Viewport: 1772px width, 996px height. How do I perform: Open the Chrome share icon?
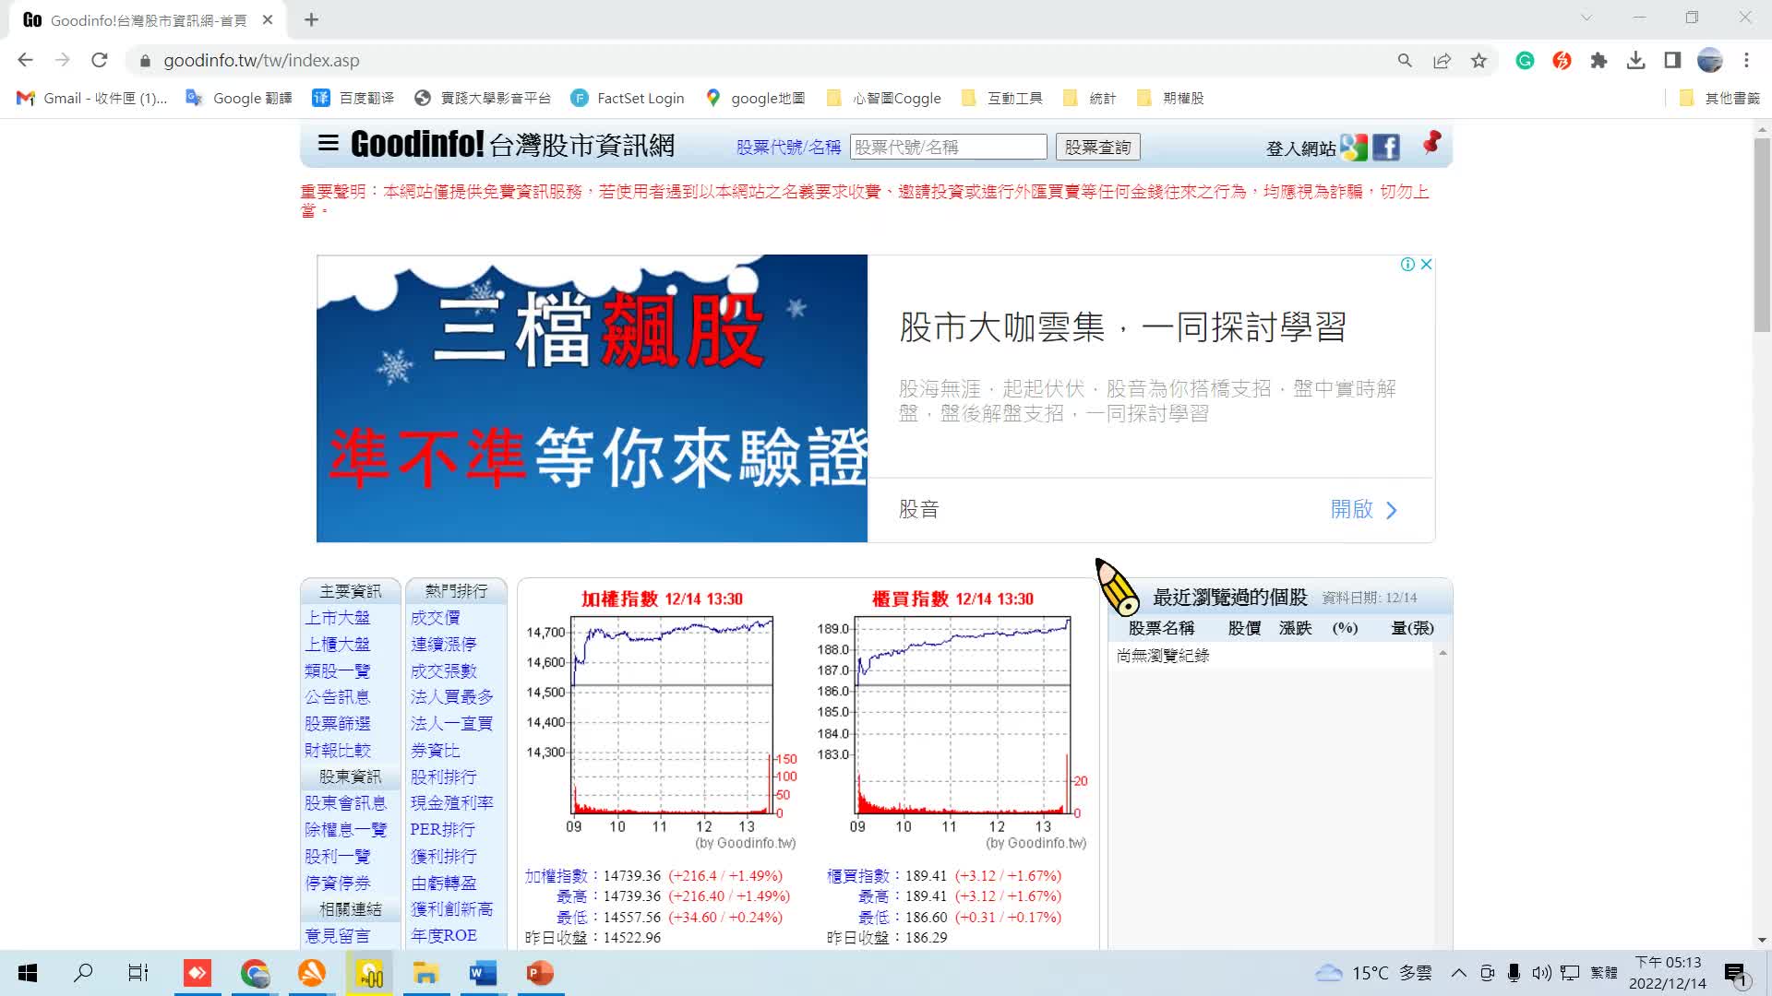[1442, 60]
